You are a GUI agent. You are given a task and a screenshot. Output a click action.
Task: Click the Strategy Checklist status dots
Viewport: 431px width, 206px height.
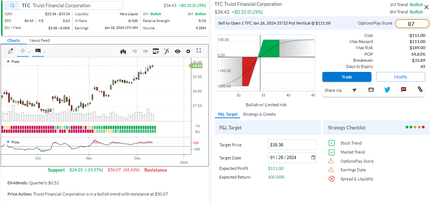tap(415, 127)
